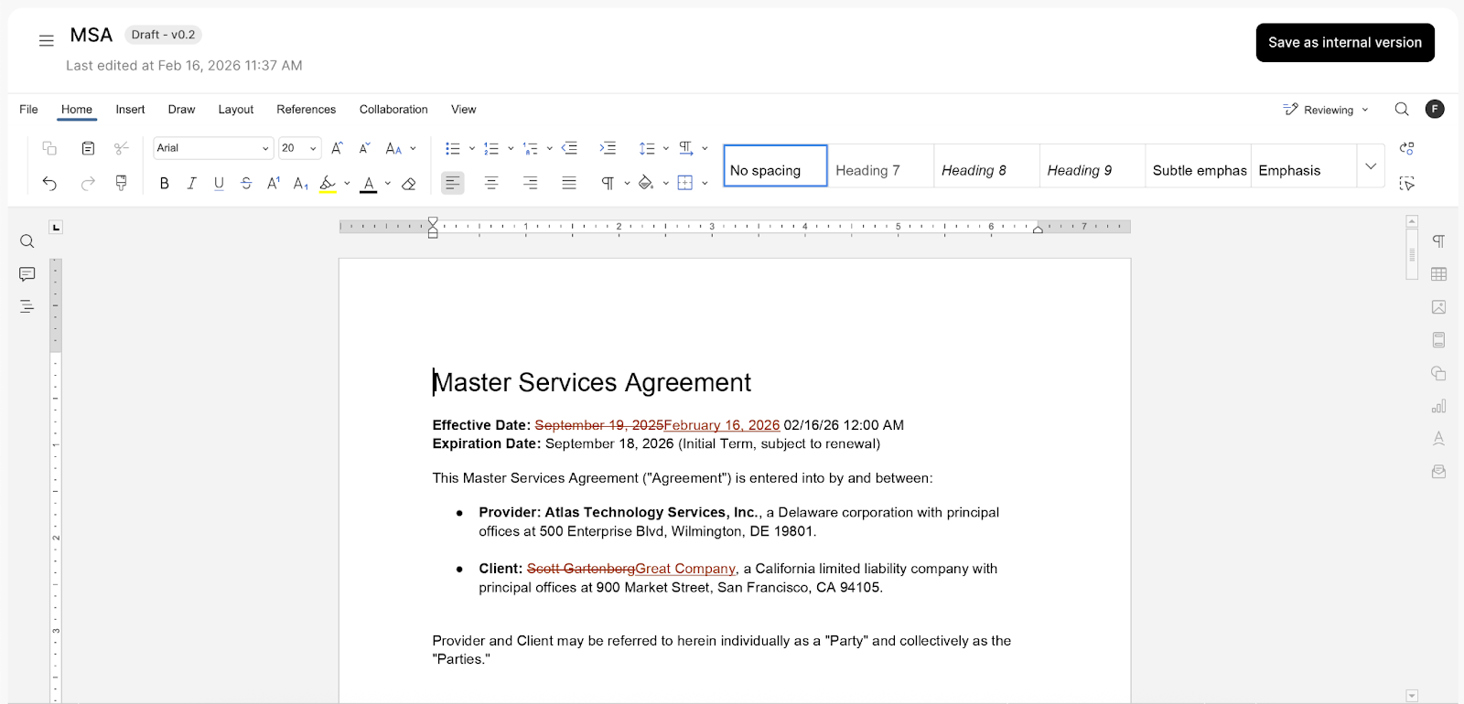Open Mail merge settings in right sidebar
The width and height of the screenshot is (1464, 704).
click(x=1438, y=472)
